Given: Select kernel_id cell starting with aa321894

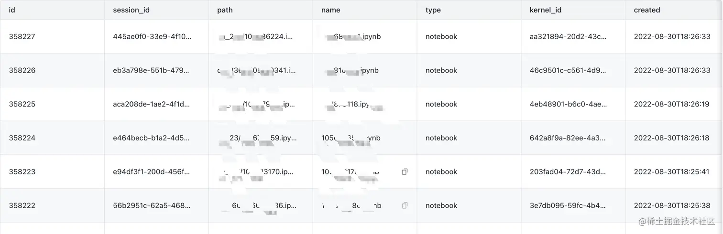Looking at the screenshot, I should pos(568,36).
